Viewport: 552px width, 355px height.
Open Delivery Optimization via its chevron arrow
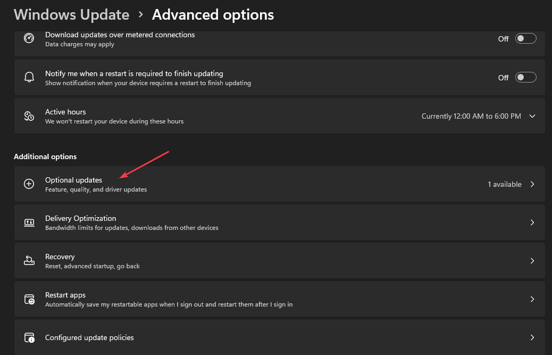pyautogui.click(x=532, y=222)
